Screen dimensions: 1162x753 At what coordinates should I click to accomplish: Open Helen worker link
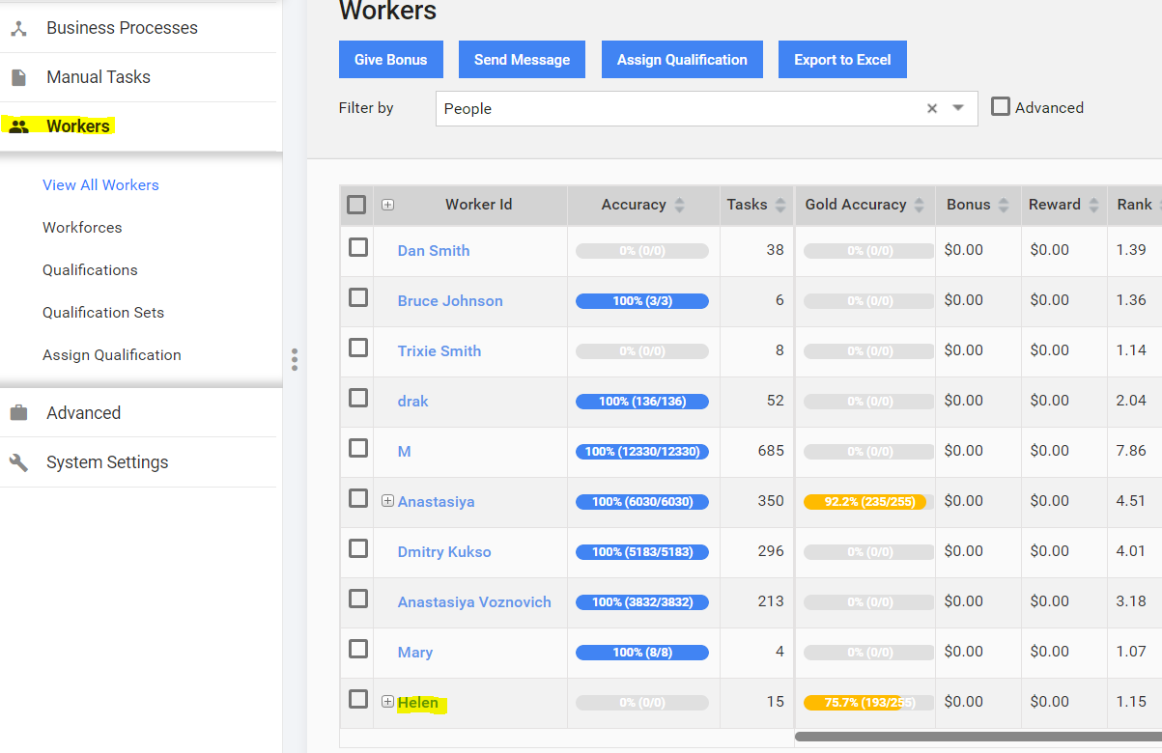[418, 703]
